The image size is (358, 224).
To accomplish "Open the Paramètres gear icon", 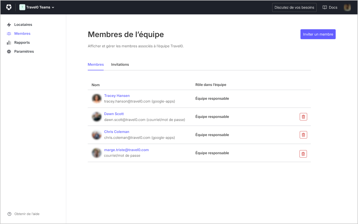I will 9,51.
